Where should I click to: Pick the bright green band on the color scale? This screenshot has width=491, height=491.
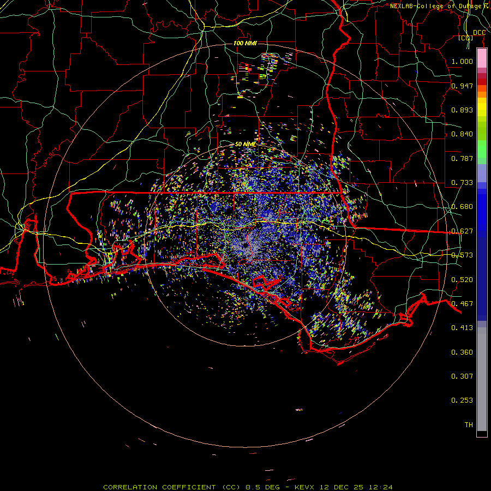(x=482, y=149)
